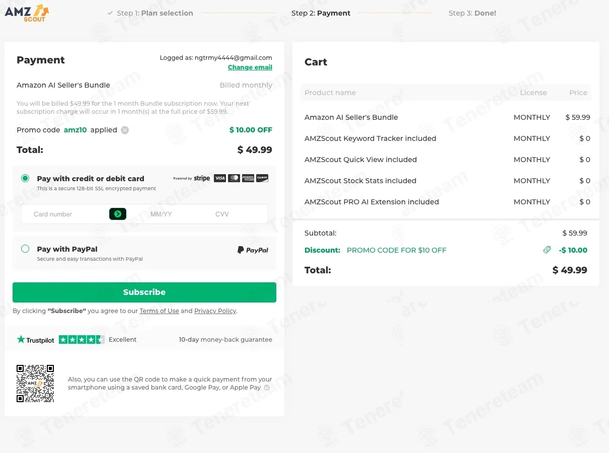The width and height of the screenshot is (609, 453).
Task: Open the Terms of Use link
Action: [x=159, y=311]
